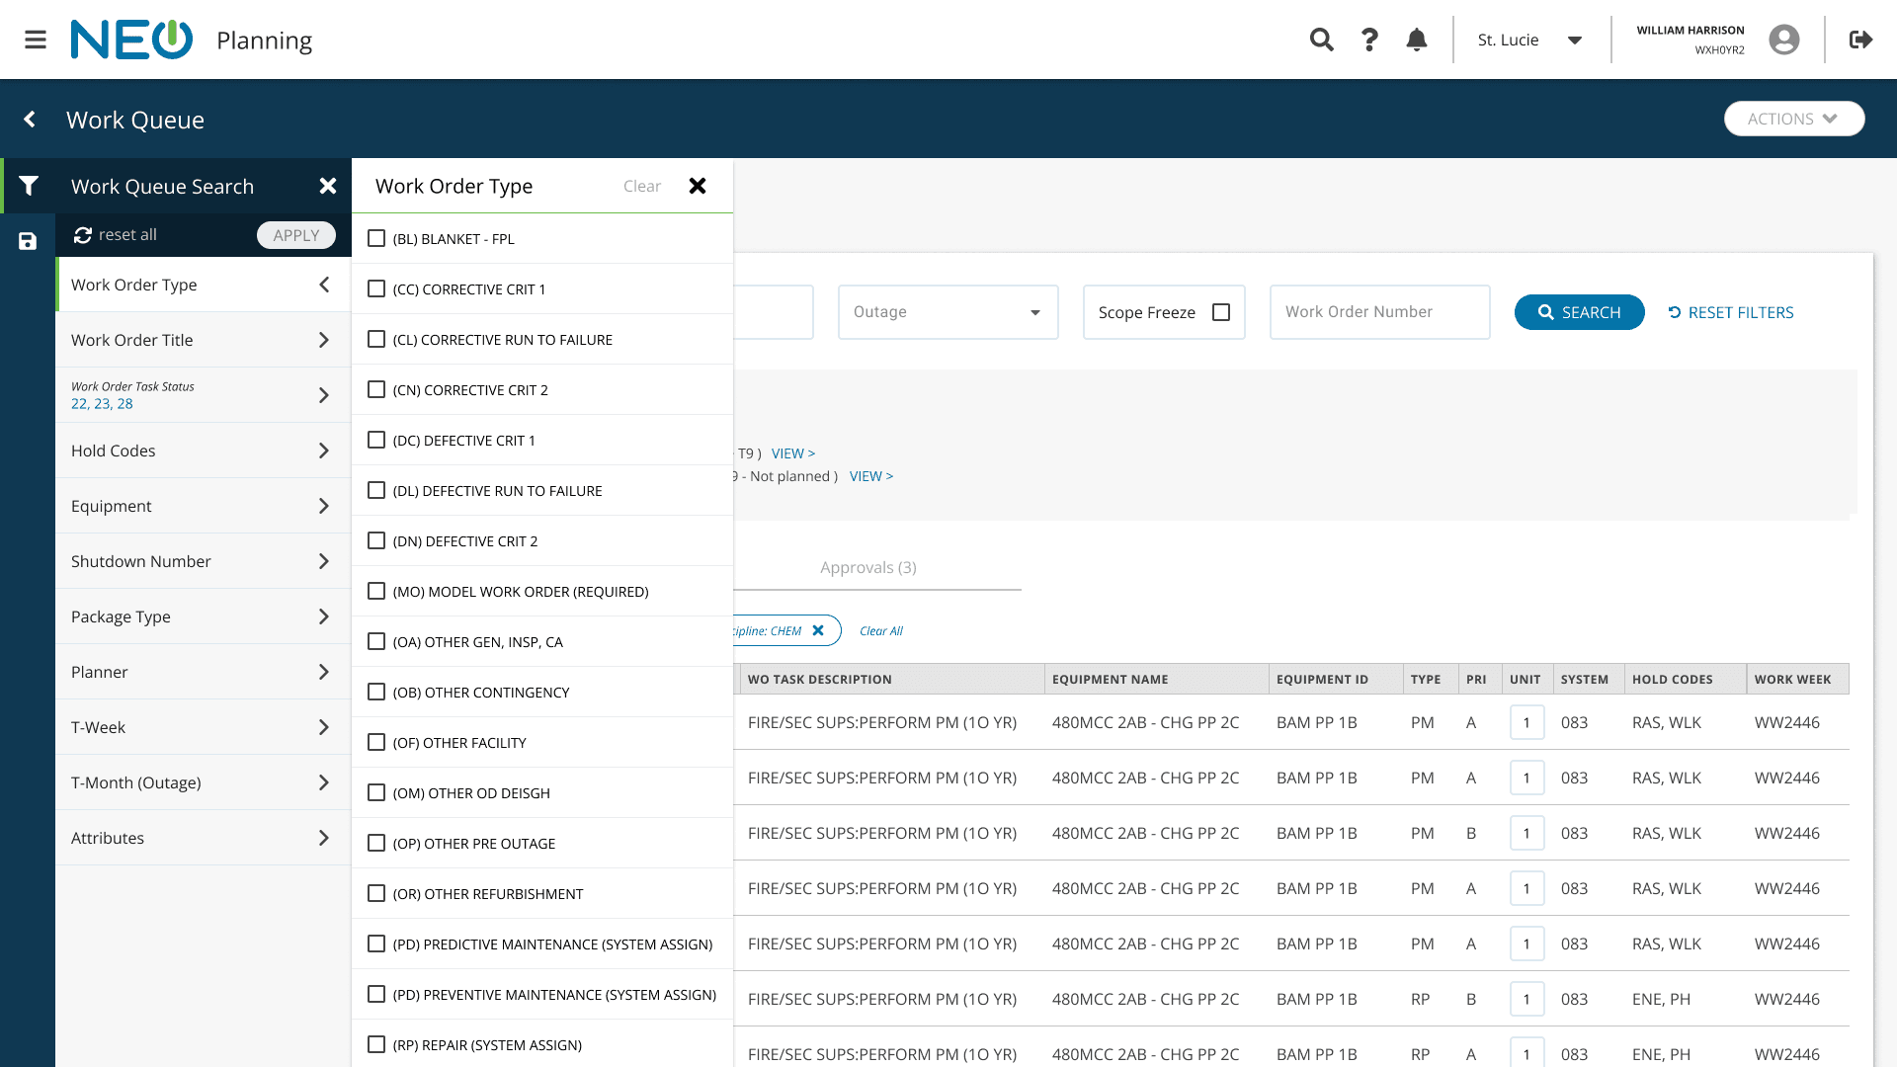Click the Work Order Number input field

click(1379, 312)
